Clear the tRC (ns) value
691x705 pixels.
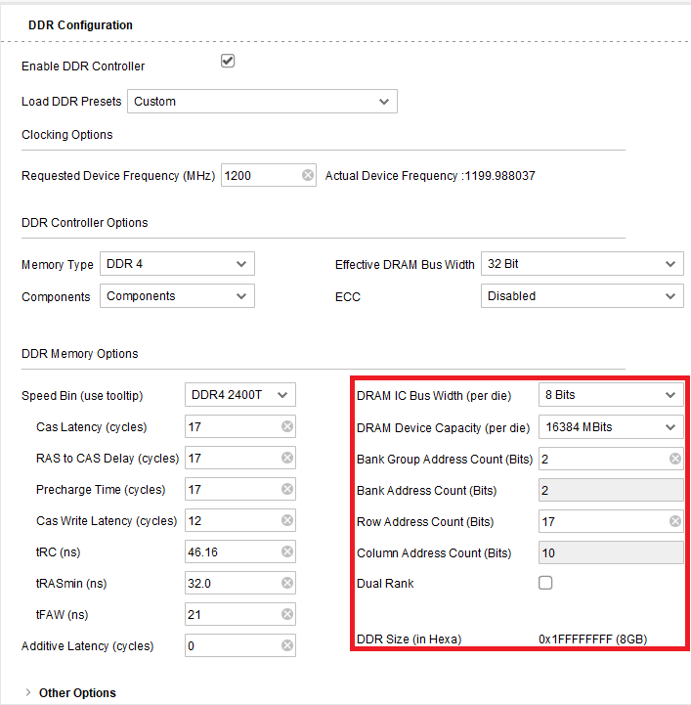[x=287, y=552]
